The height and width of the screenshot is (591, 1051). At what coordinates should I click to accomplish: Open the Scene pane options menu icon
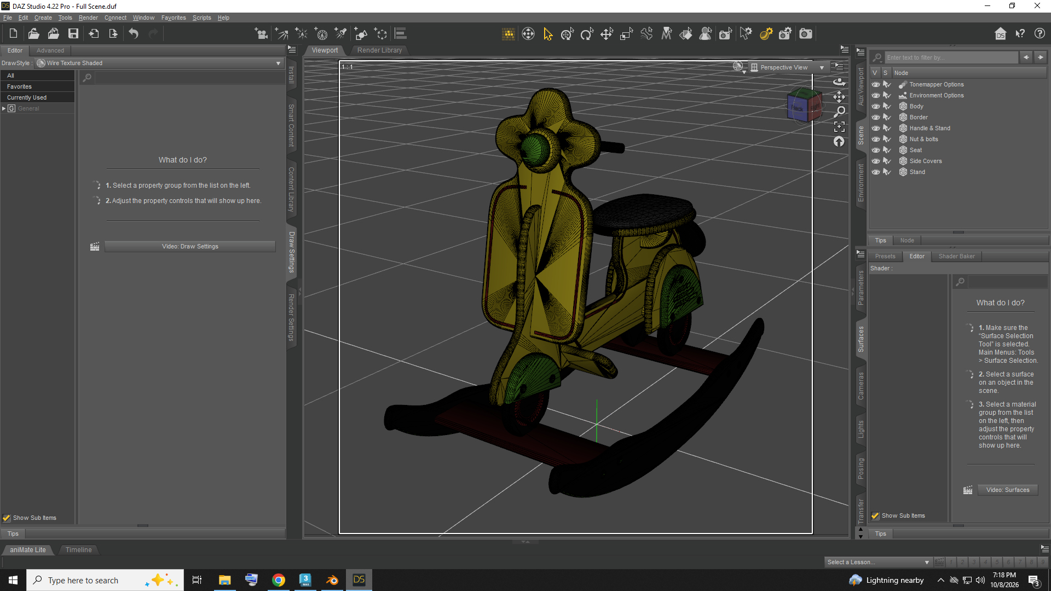(861, 53)
